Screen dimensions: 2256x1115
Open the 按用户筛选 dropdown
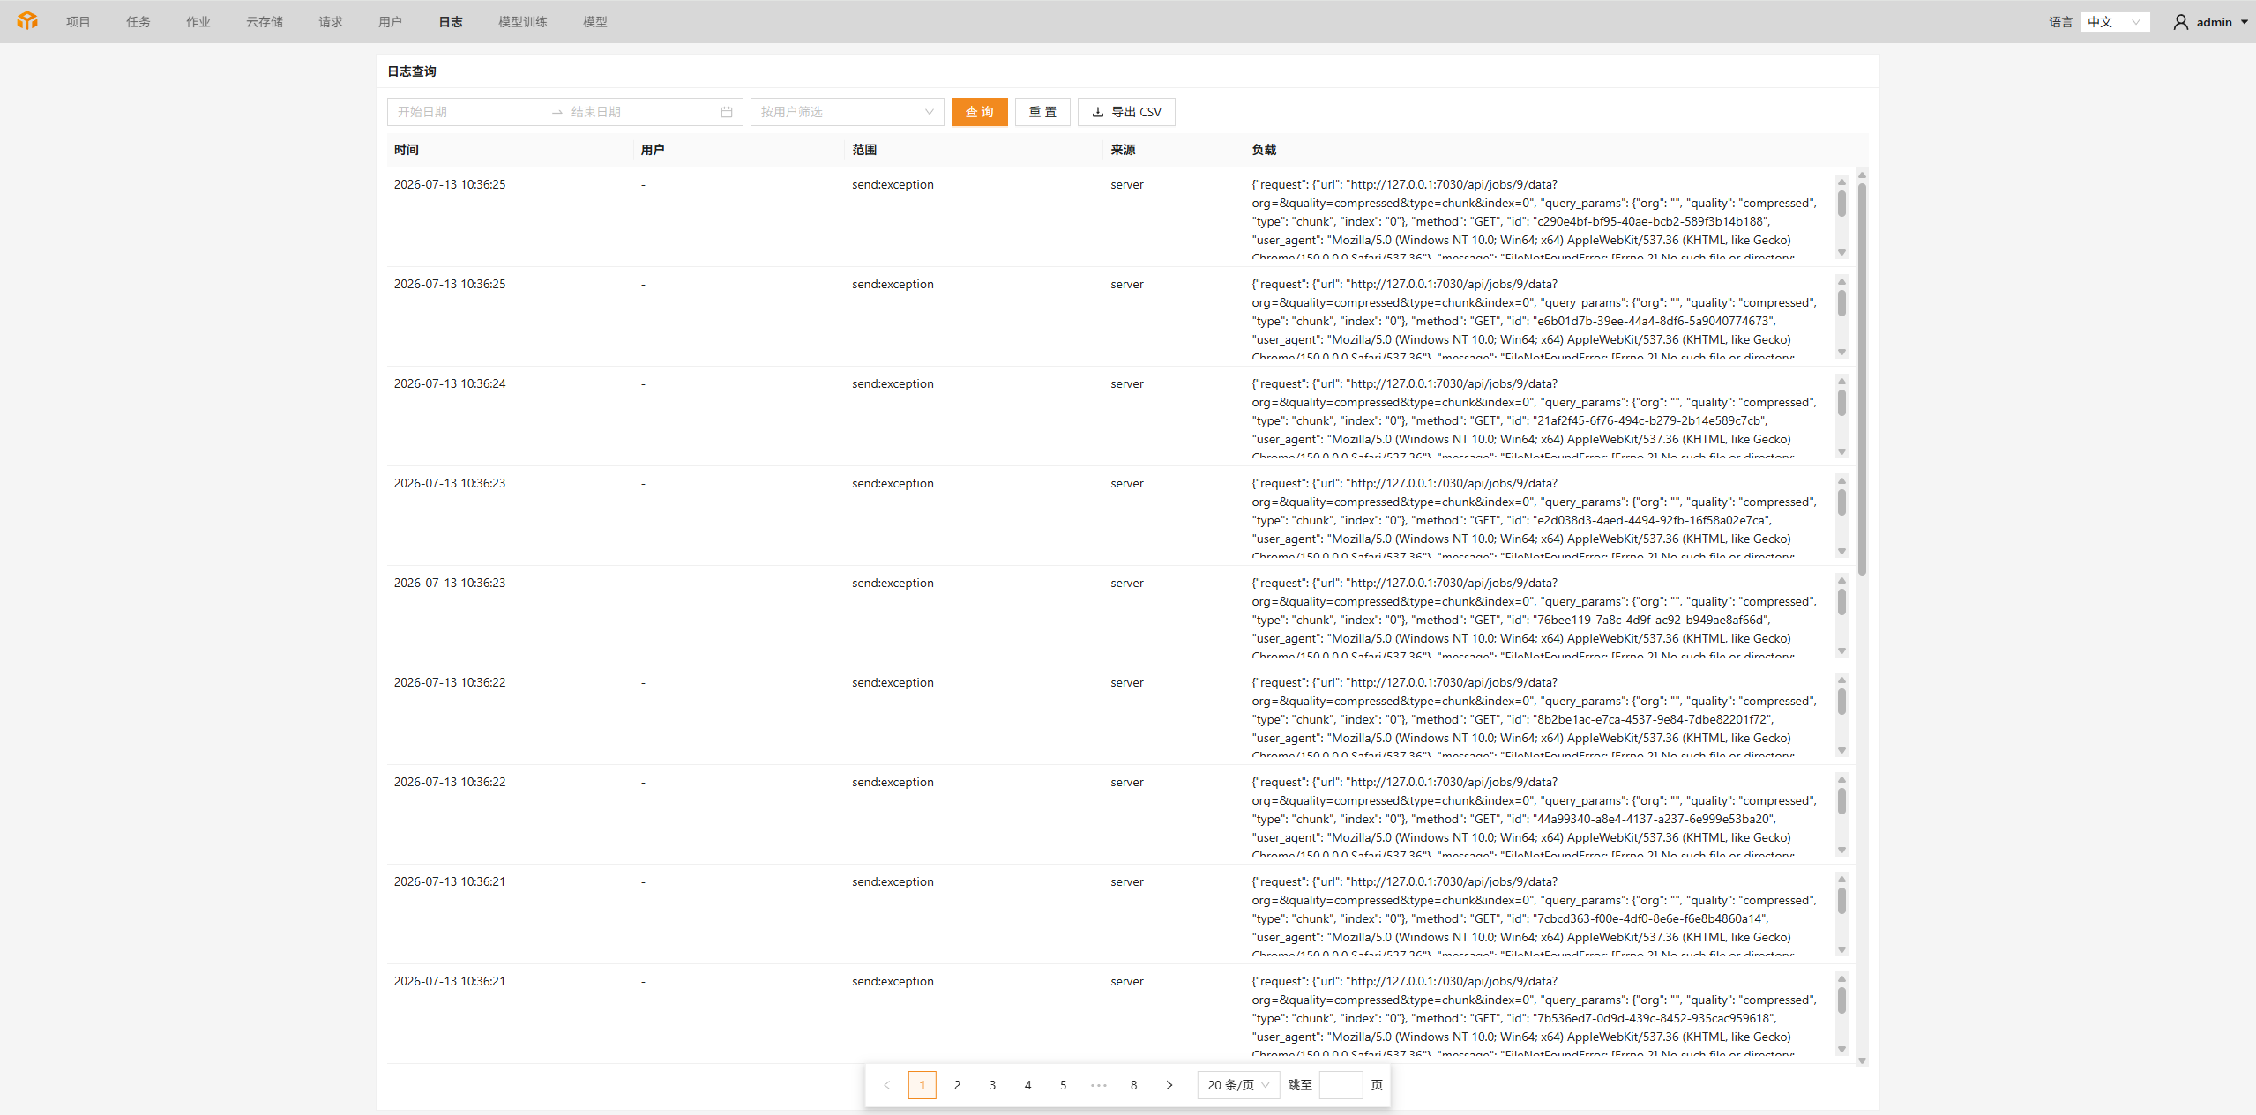click(x=847, y=112)
